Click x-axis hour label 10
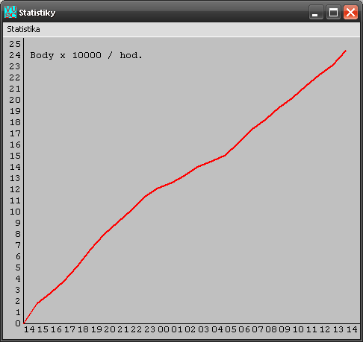The width and height of the screenshot is (363, 342). point(298,329)
